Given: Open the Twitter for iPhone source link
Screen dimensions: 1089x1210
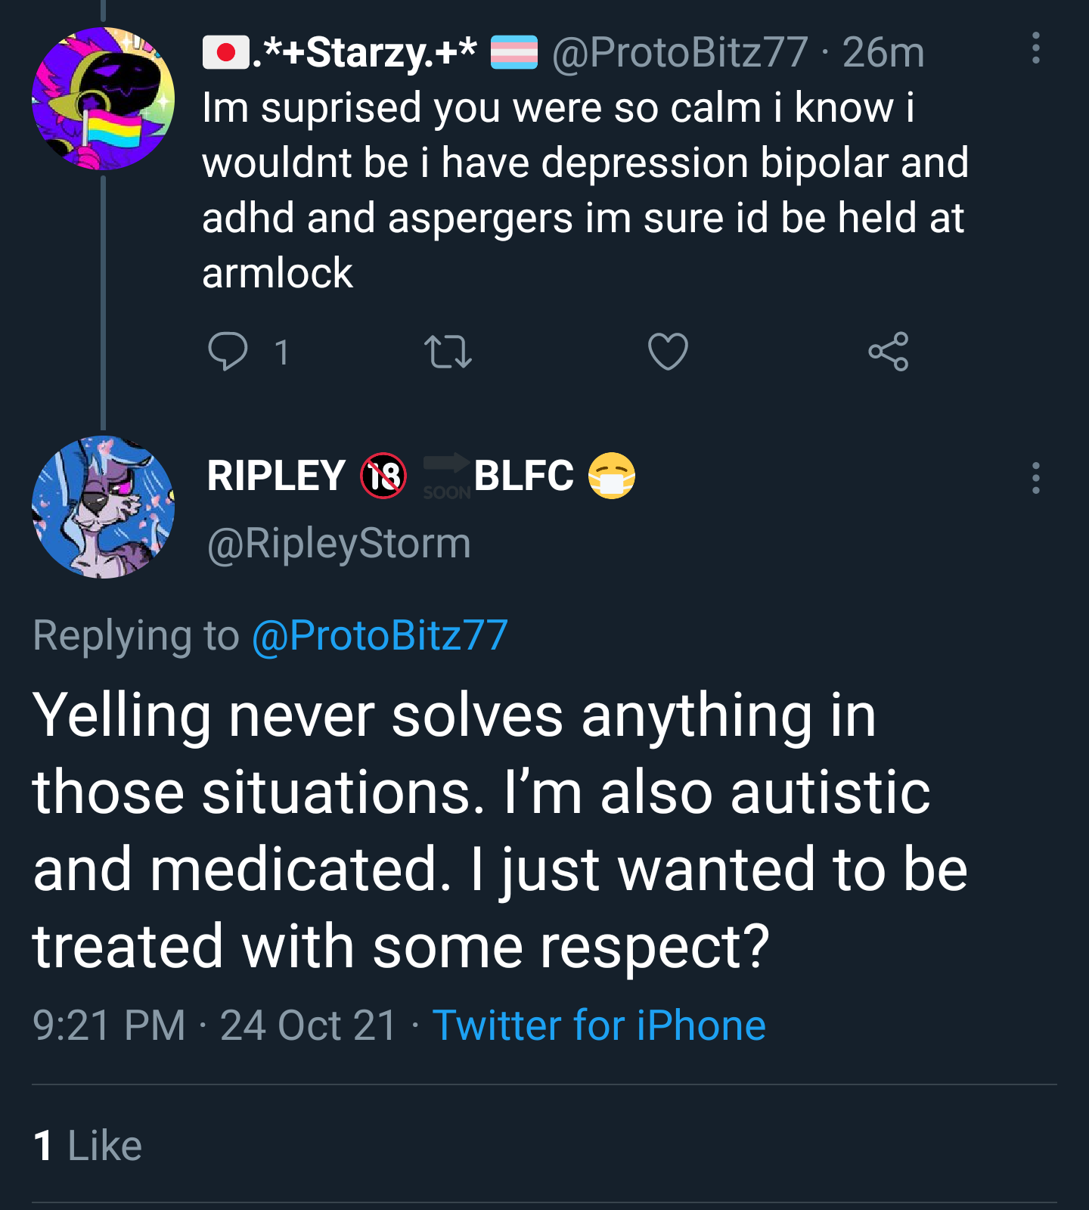Looking at the screenshot, I should [x=599, y=1025].
